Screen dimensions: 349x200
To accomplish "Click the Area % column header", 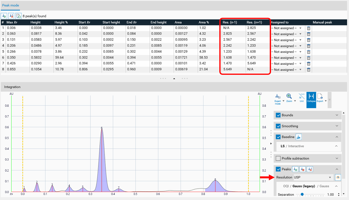I will (204, 22).
